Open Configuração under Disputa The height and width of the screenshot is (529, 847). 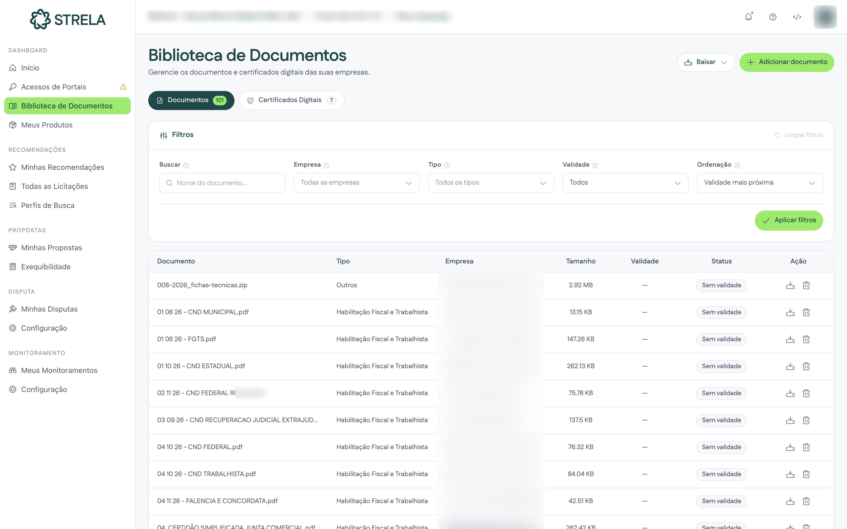67,328
